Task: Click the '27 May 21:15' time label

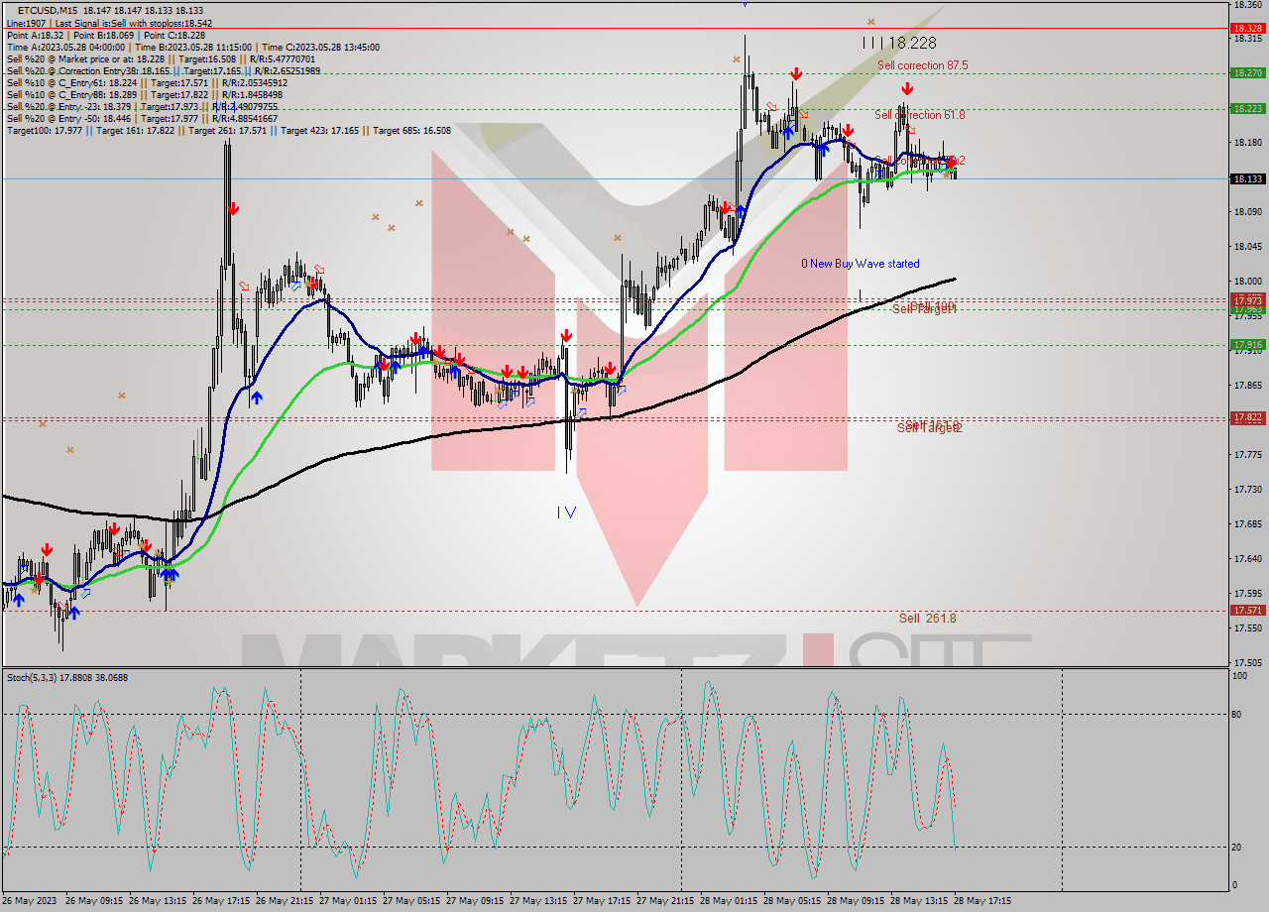Action: 664,901
